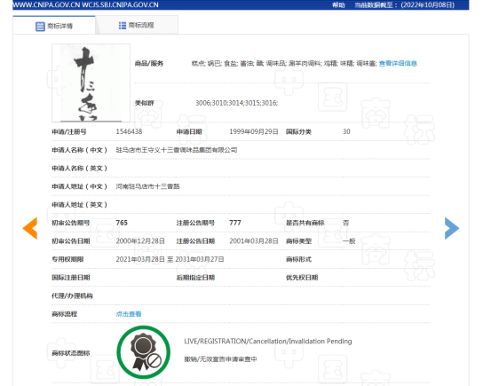Click the 商品/服务 goods list text
Screen dimensions: 491x386
pyautogui.click(x=284, y=64)
